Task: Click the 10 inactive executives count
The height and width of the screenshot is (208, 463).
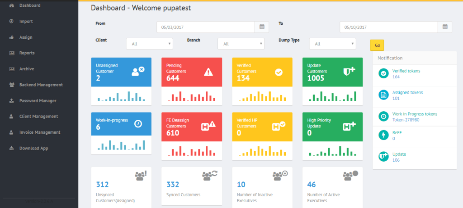Action: coord(241,185)
